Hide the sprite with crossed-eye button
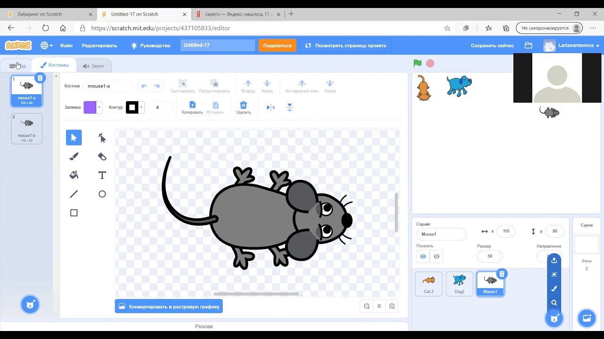The height and width of the screenshot is (339, 604). coord(436,256)
